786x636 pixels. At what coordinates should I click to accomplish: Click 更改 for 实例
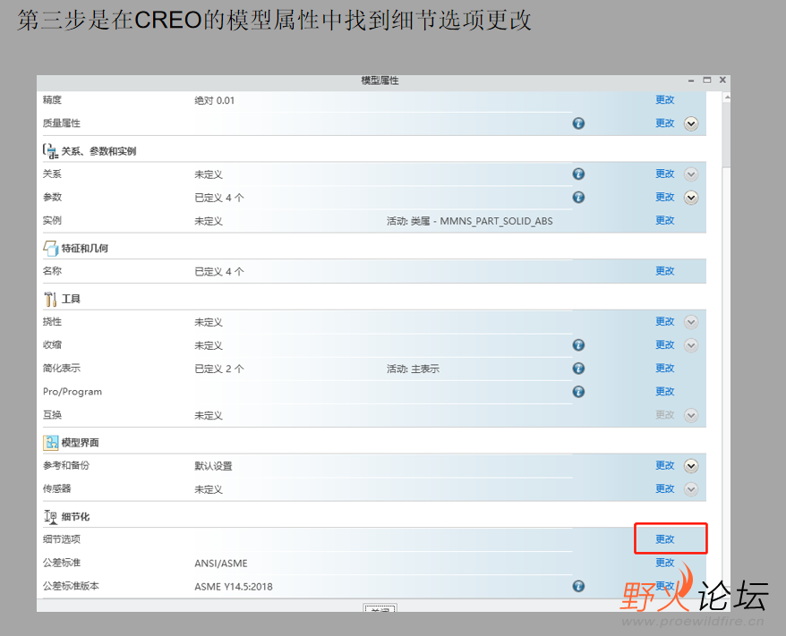[x=664, y=220]
